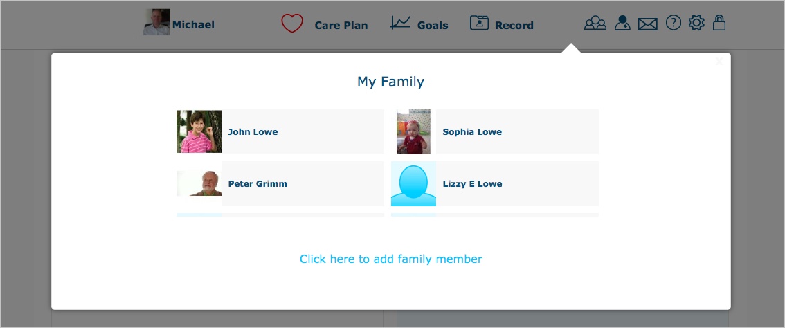Choose Peter Grimm from family list
The height and width of the screenshot is (328, 785).
[x=280, y=184]
